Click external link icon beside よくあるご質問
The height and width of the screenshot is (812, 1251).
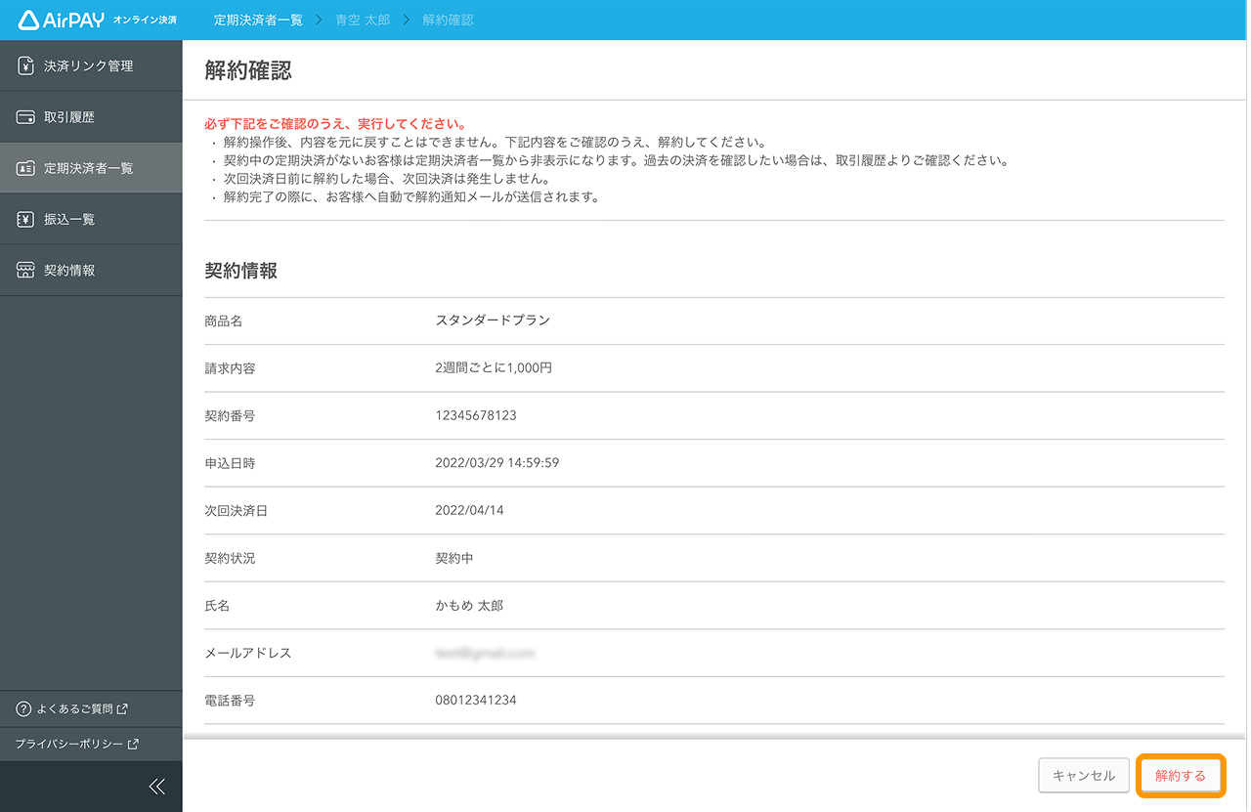coord(122,708)
